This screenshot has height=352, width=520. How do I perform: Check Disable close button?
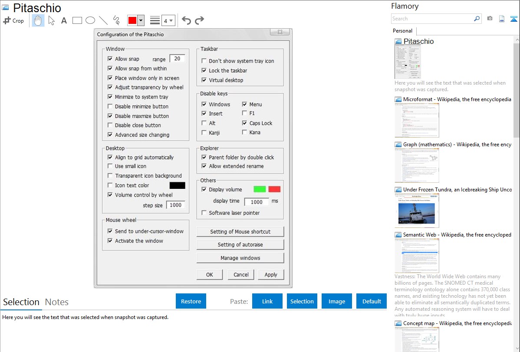coord(110,125)
